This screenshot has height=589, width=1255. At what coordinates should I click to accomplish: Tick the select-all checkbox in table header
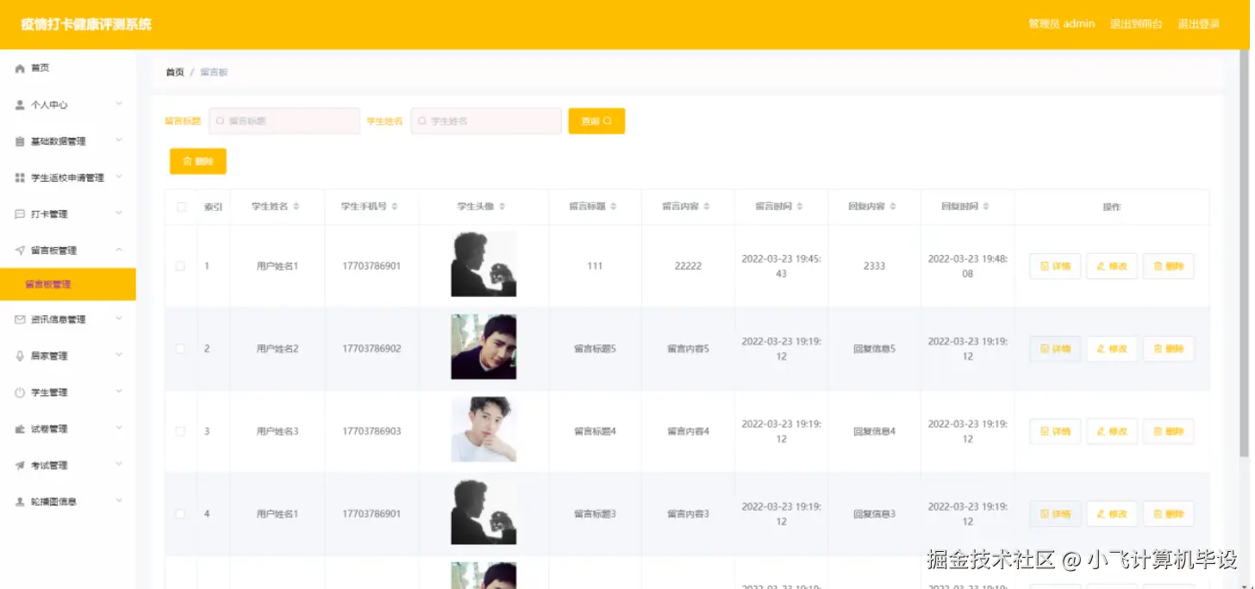coord(181,207)
